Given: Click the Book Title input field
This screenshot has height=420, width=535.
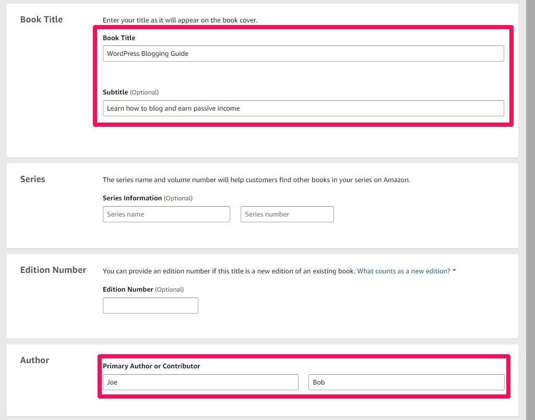Looking at the screenshot, I should click(303, 54).
